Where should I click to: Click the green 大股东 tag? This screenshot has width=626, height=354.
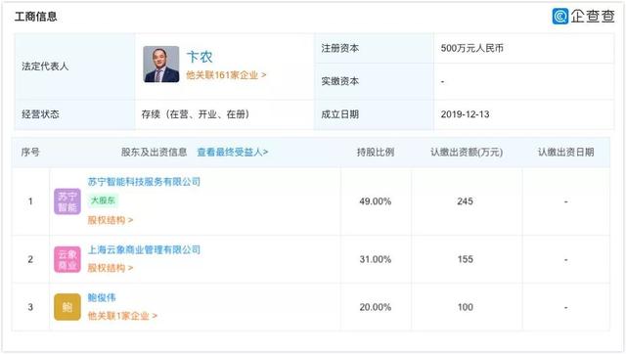coord(103,200)
